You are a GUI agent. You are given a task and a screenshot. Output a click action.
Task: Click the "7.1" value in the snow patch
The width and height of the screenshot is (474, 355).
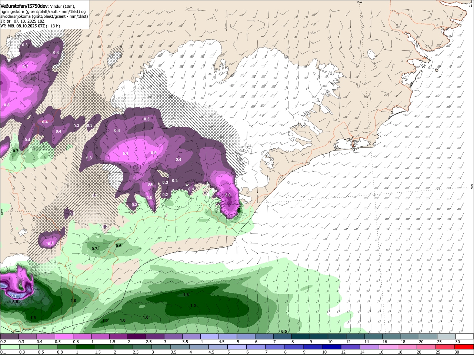14,296
